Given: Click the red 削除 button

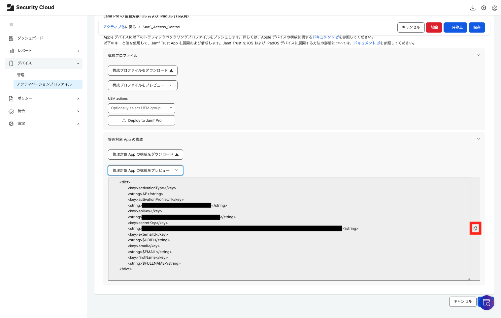Looking at the screenshot, I should click(x=434, y=27).
